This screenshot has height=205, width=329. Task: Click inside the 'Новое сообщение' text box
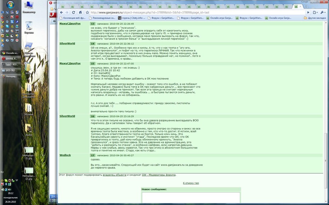pyautogui.click(x=191, y=198)
